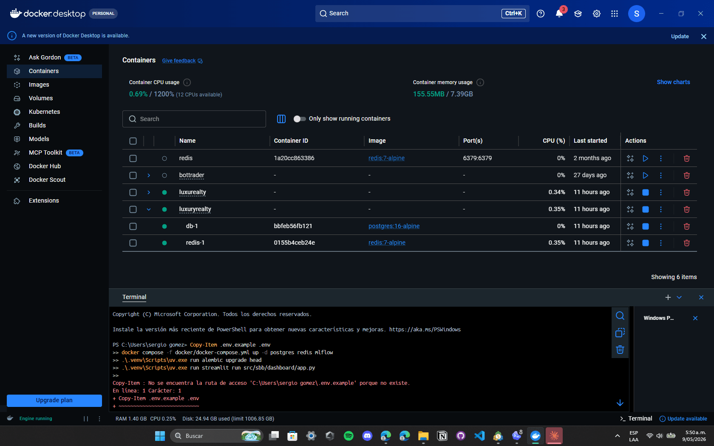Ask Gordon about the db-1 container

[x=630, y=226]
